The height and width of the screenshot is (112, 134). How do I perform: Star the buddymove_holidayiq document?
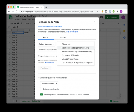click(x=39, y=16)
